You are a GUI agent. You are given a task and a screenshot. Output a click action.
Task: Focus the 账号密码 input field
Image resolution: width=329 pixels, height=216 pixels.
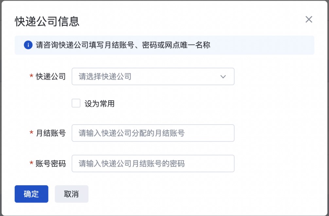[x=153, y=164]
